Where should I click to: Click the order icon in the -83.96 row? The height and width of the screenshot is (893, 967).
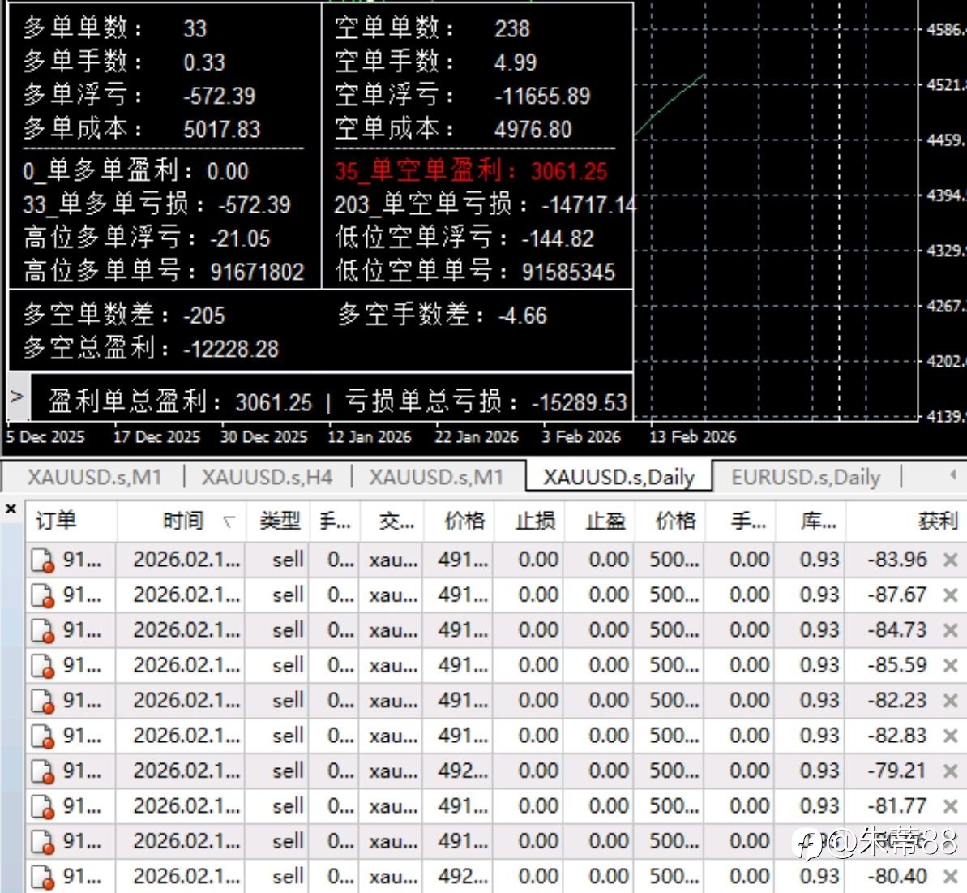click(42, 560)
